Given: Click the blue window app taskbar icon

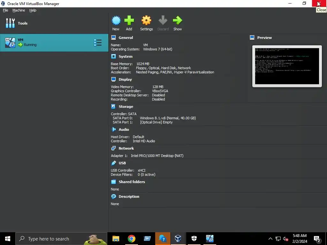Looking at the screenshot, I should point(147,239).
